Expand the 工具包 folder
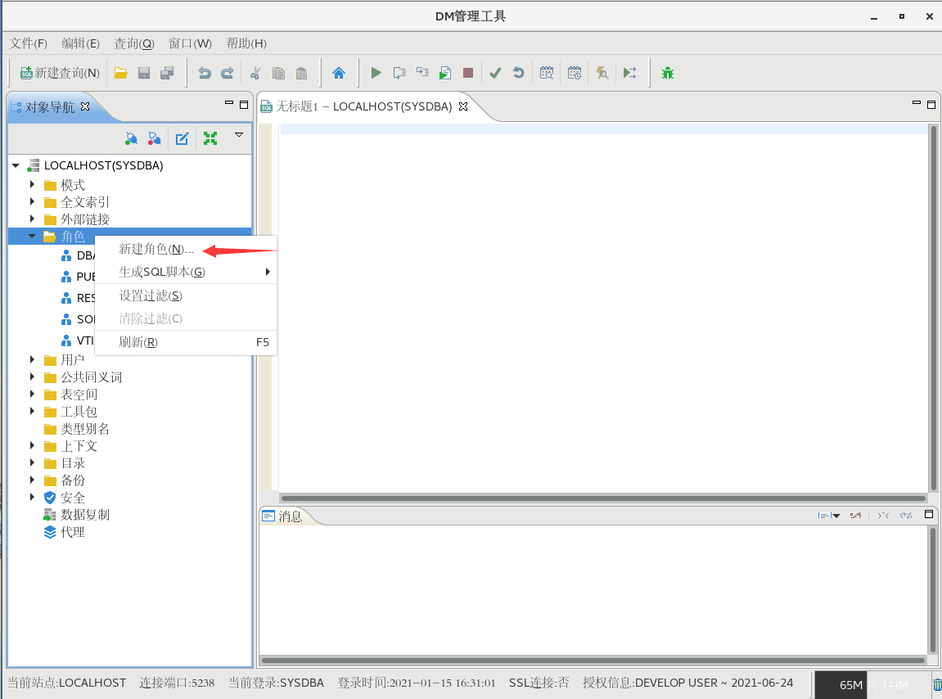This screenshot has width=942, height=699. [x=33, y=411]
